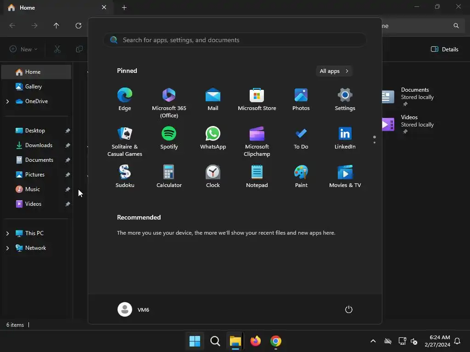
Task: Launch the Sudoku game
Action: 125,176
